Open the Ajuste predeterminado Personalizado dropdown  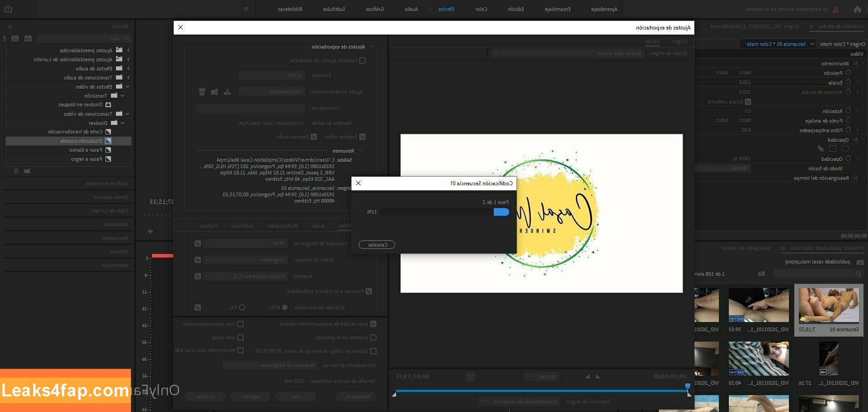point(271,92)
